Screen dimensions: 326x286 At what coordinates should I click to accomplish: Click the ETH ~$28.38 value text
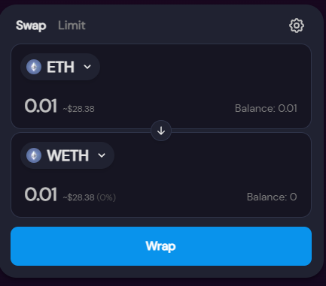click(x=78, y=109)
